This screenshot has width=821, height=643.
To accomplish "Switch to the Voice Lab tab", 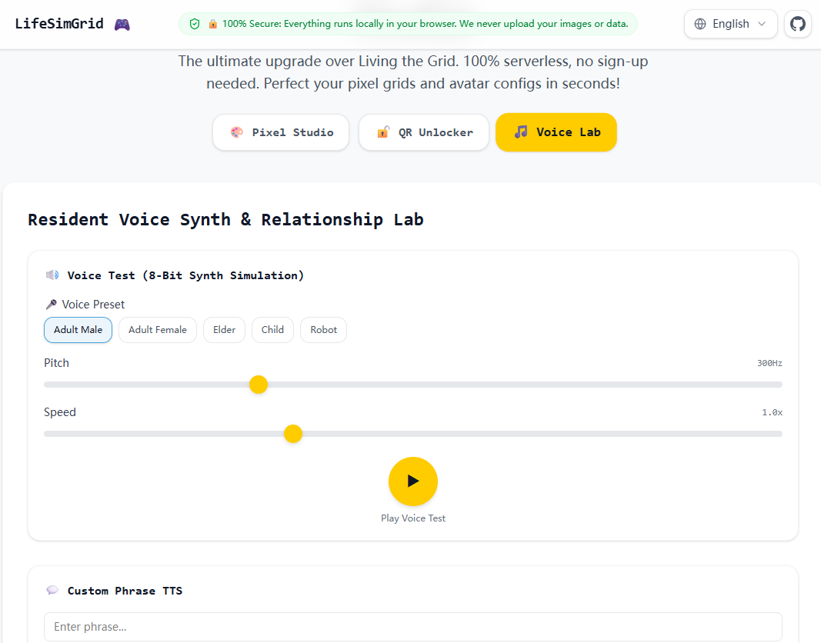I will (556, 132).
